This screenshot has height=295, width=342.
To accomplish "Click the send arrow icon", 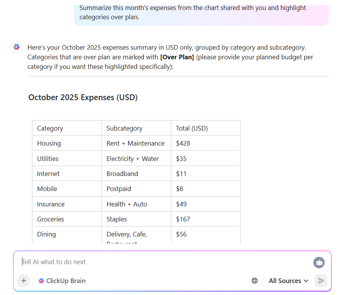I will tap(321, 281).
